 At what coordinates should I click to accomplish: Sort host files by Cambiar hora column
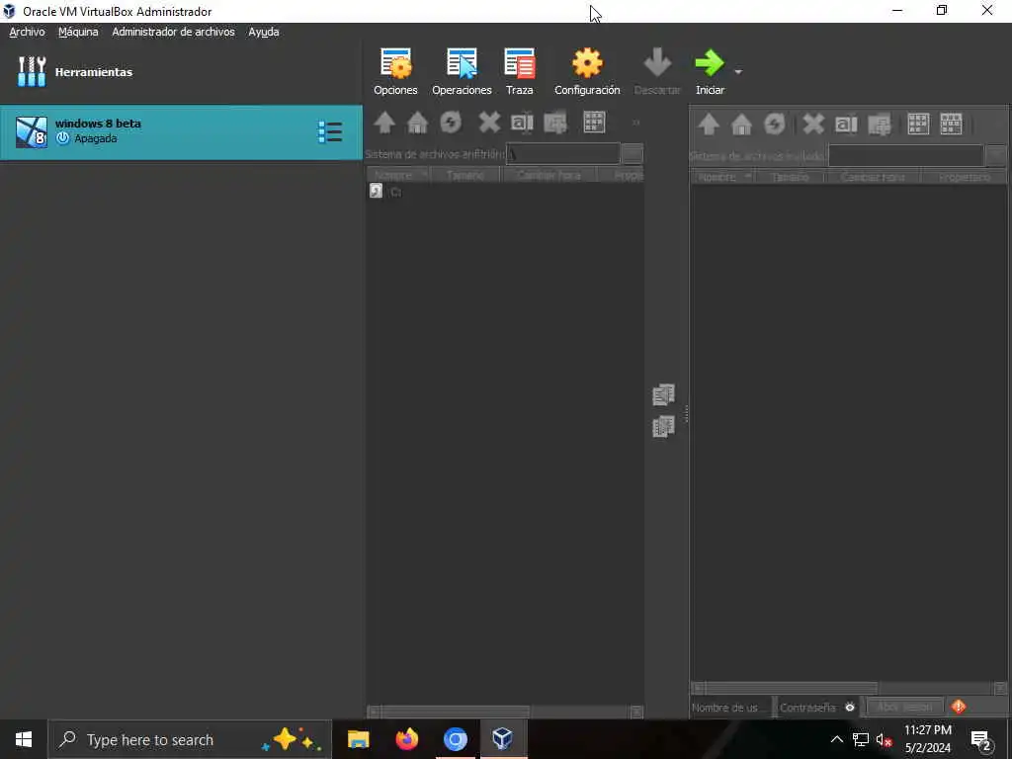click(x=548, y=175)
